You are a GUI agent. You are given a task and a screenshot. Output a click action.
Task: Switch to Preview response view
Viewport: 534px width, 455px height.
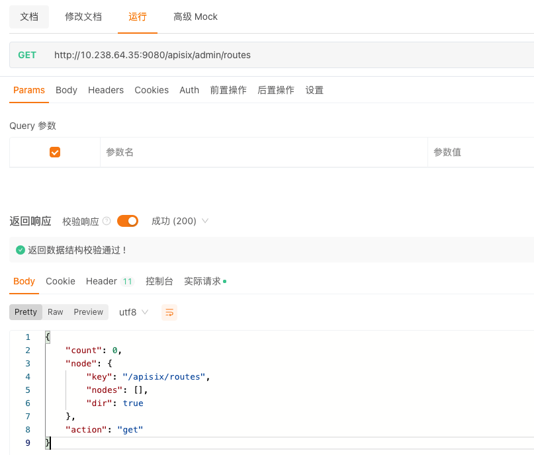click(x=89, y=312)
